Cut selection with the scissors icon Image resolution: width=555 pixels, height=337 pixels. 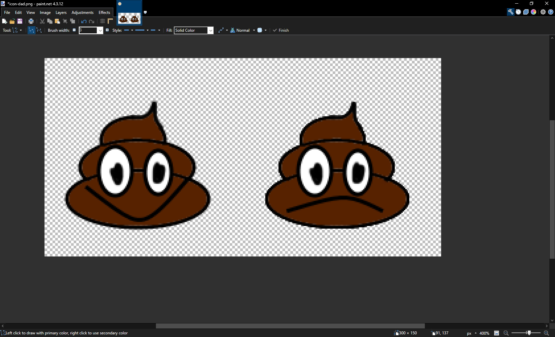(42, 21)
